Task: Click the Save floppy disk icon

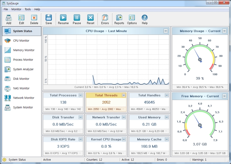Action: [49, 18]
